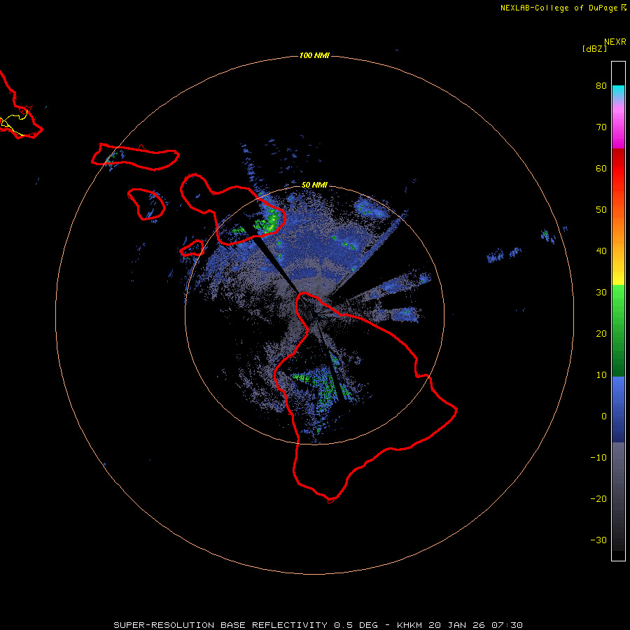Click the 50 dBZ scale value
This screenshot has height=630, width=630.
pos(601,210)
